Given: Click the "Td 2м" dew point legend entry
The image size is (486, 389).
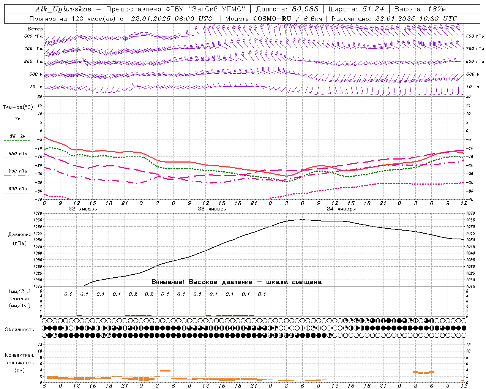Looking at the screenshot, I should 17,136.
